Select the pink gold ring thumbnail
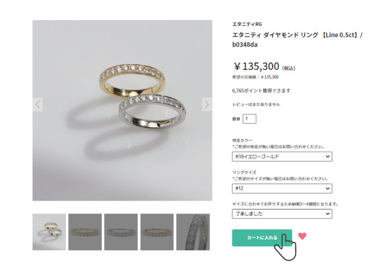 157,232
